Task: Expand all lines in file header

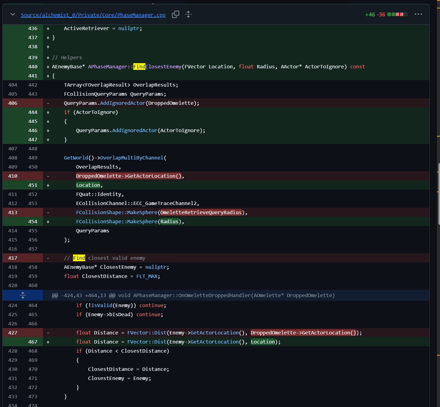Action: [x=188, y=14]
